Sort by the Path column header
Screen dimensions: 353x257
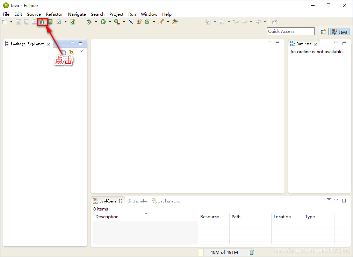coord(250,217)
